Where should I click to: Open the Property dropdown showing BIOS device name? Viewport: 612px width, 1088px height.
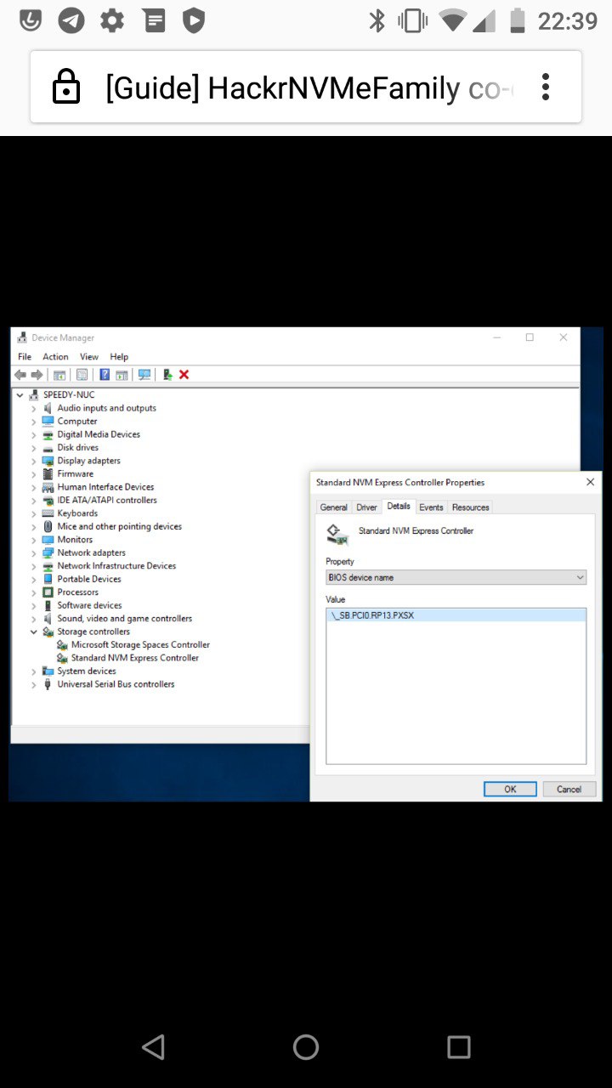pyautogui.click(x=456, y=577)
